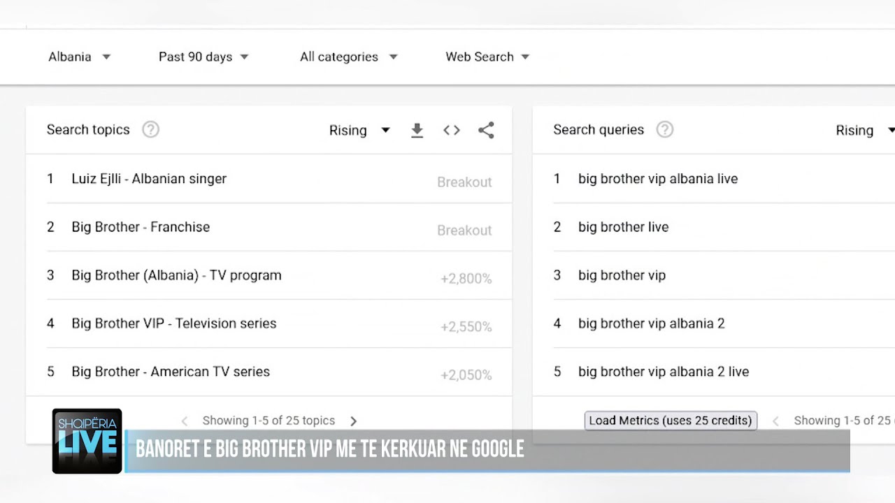Open help icon beside Search queries

pyautogui.click(x=664, y=129)
